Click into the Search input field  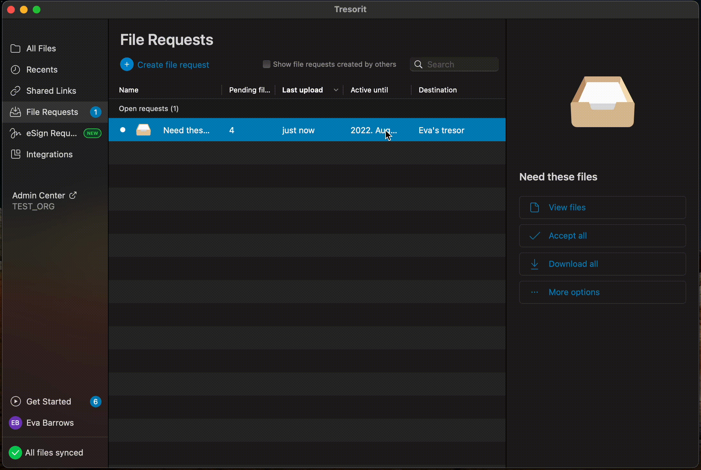(454, 64)
